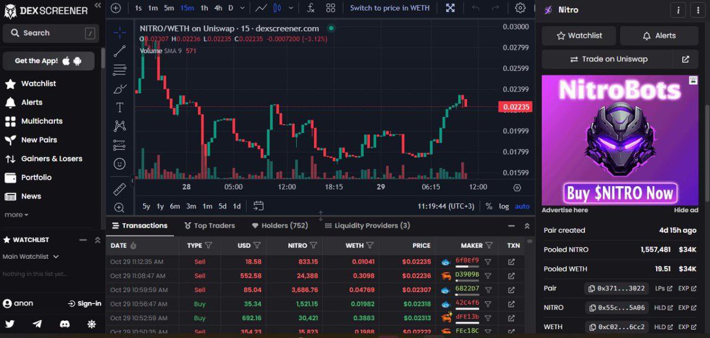
Task: Select the ruler measure tool
Action: pos(120,189)
